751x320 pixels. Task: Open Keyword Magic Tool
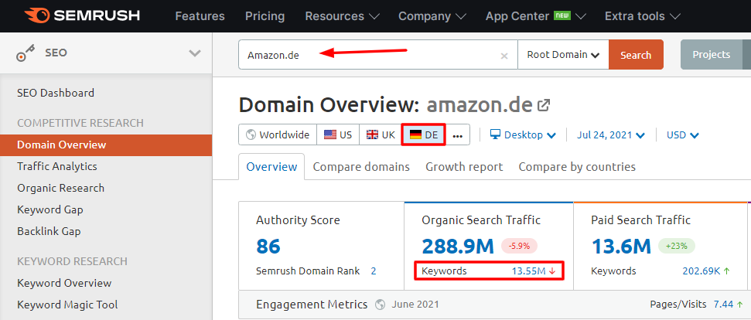(67, 305)
